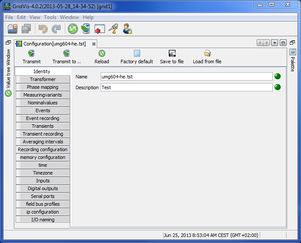Click Load from file
This screenshot has height=243, width=301.
[x=207, y=57]
